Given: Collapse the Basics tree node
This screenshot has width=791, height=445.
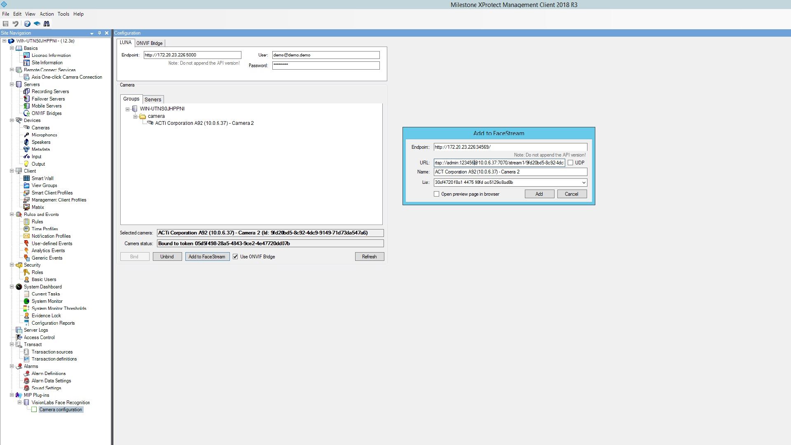Looking at the screenshot, I should click(12, 48).
